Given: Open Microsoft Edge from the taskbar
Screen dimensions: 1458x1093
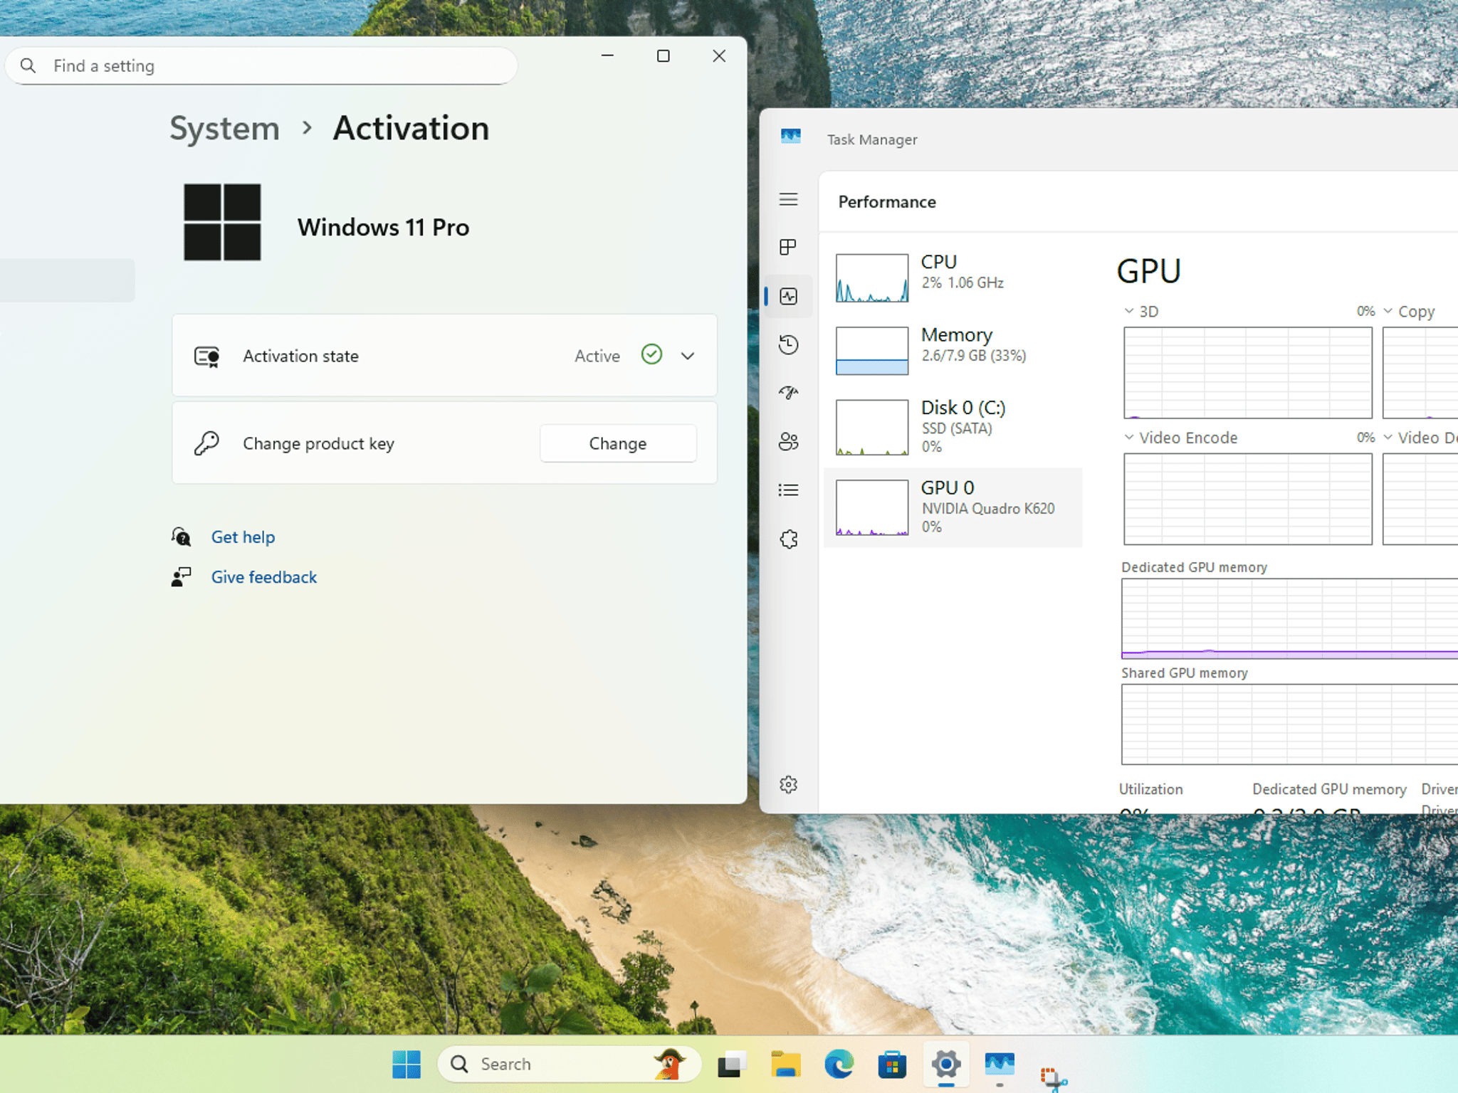Looking at the screenshot, I should point(839,1065).
